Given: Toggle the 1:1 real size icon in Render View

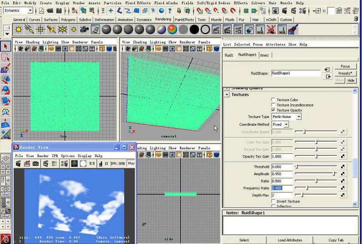Looking at the screenshot, I should (92, 163).
